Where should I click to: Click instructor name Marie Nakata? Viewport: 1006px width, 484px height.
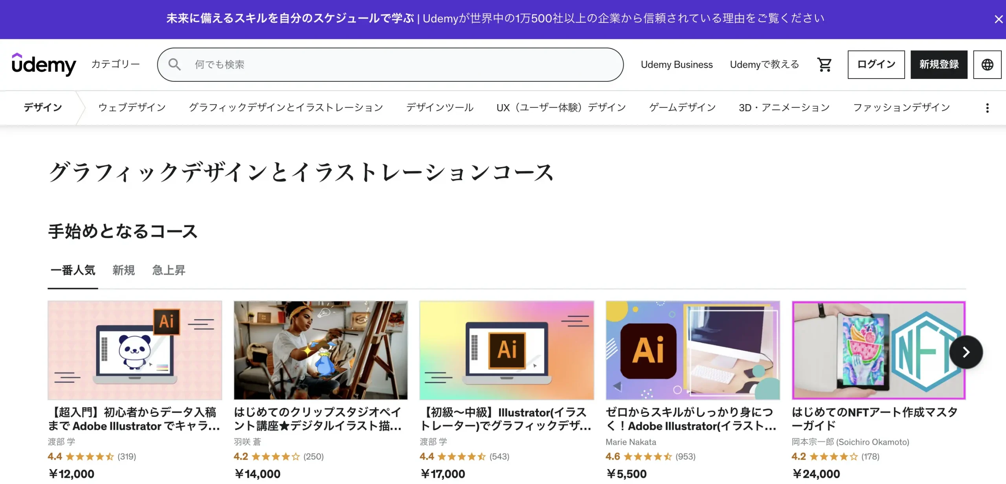631,442
